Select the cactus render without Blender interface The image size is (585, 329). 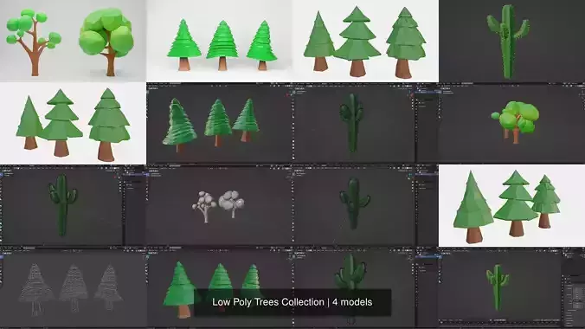coord(512,41)
